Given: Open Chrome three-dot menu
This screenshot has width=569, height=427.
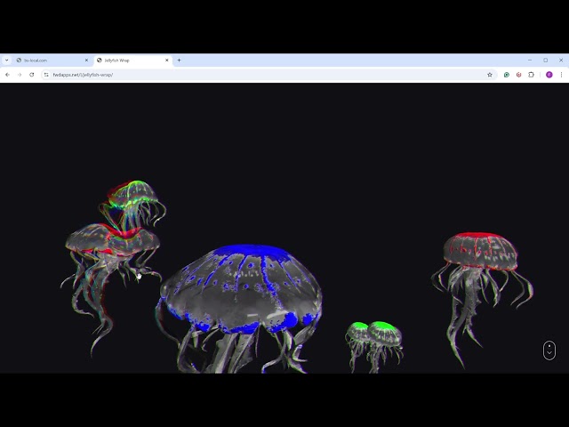Looking at the screenshot, I should tap(561, 75).
